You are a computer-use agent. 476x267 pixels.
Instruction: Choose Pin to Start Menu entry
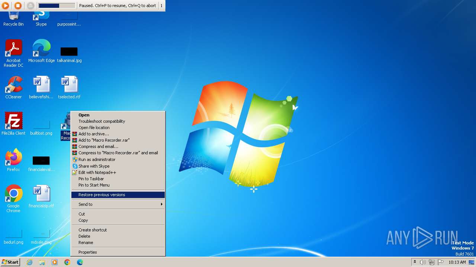click(118, 185)
